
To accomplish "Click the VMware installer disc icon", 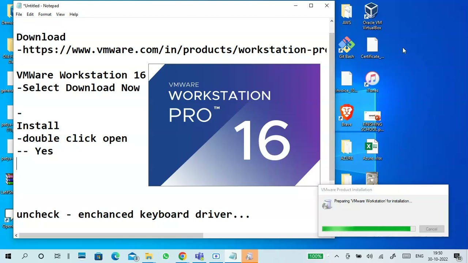I will click(327, 204).
